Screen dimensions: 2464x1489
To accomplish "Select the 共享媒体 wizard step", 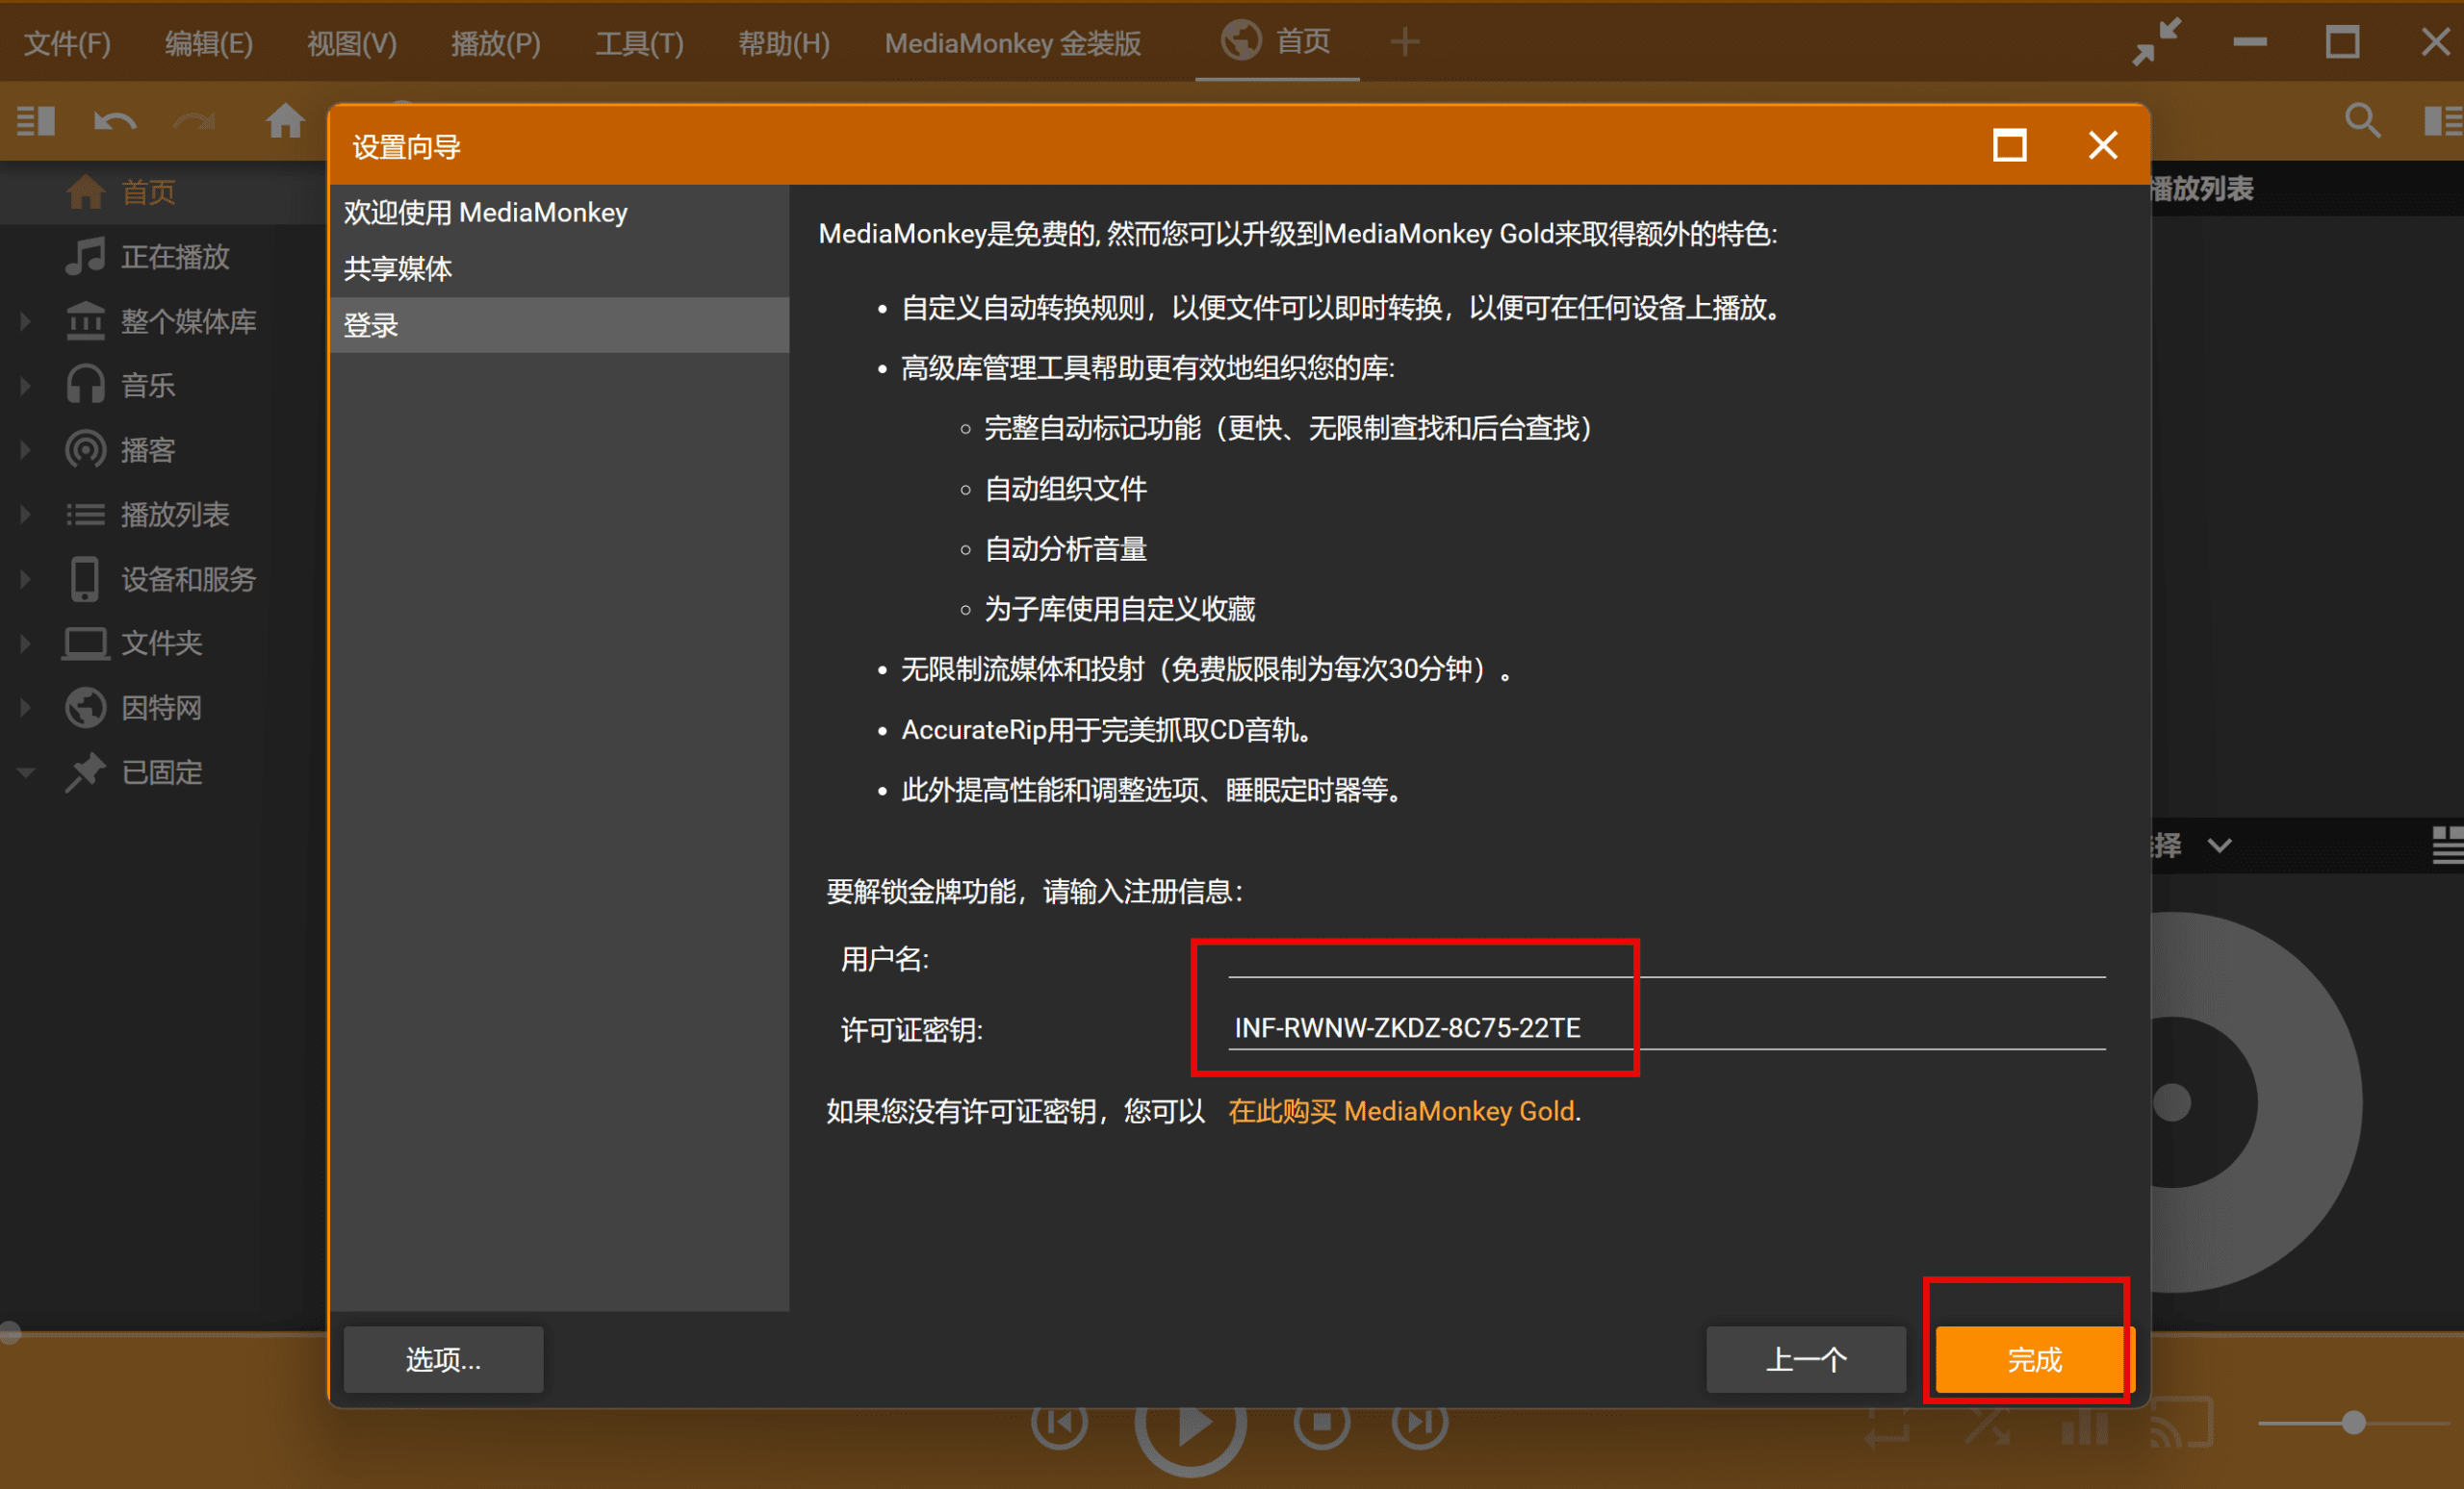I will [398, 268].
